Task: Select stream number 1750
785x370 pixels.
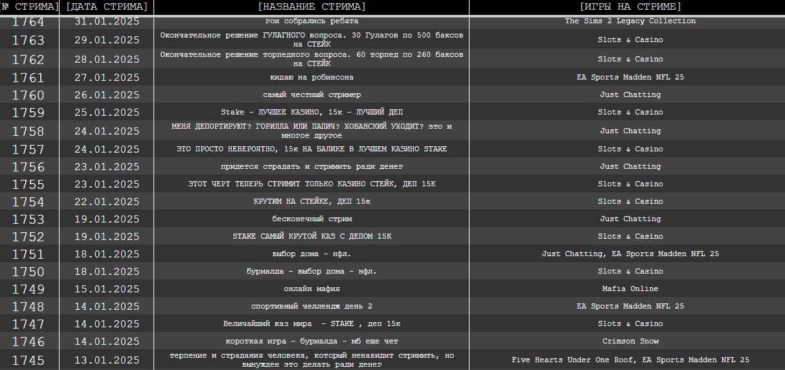Action: coord(28,272)
